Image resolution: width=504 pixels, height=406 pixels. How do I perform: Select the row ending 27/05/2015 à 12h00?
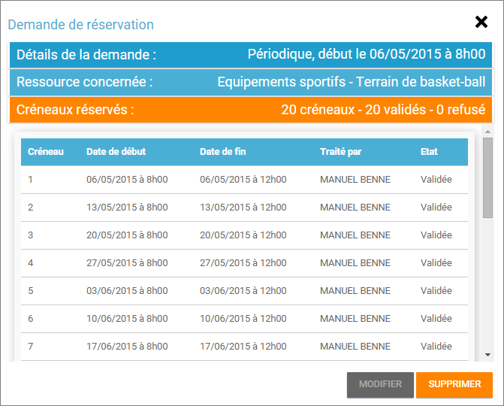coord(243,263)
